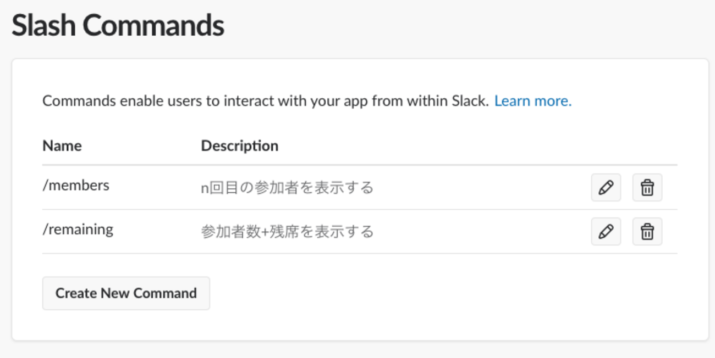715x358 pixels.
Task: Click gray page background right of the heading
Action: point(468,26)
